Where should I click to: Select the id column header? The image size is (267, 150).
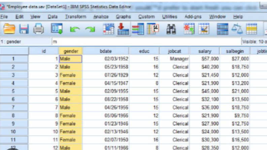point(43,51)
